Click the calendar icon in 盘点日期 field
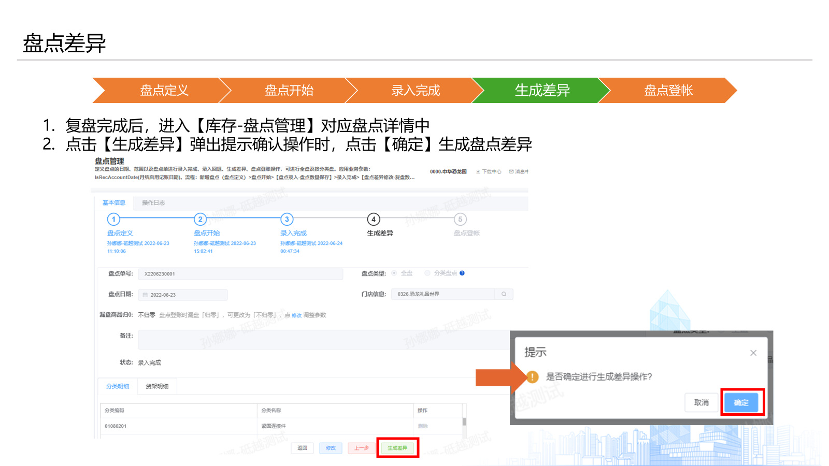829x466 pixels. [146, 295]
